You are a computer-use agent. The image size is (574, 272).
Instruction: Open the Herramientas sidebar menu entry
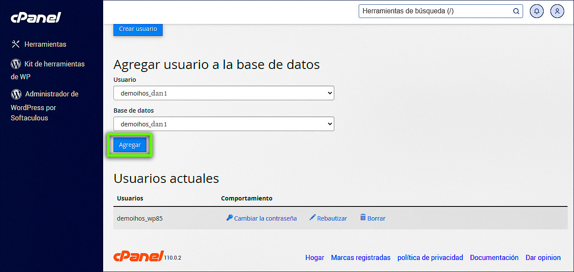pyautogui.click(x=45, y=44)
